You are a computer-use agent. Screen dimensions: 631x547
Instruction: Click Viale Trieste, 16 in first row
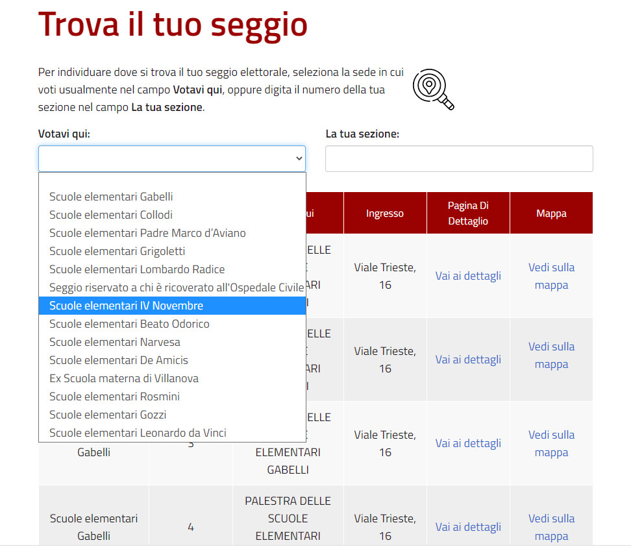pos(385,276)
